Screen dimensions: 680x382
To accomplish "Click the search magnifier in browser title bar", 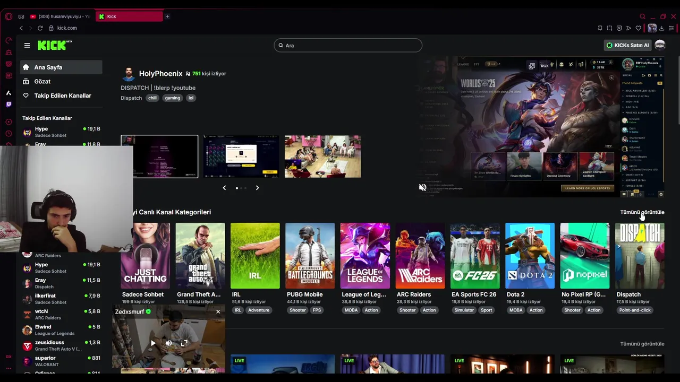I will coord(642,16).
